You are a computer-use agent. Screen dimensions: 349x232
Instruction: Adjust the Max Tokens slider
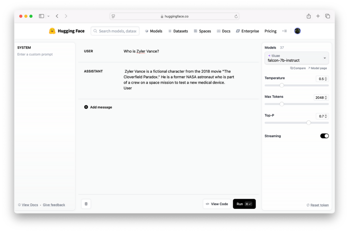click(x=282, y=104)
